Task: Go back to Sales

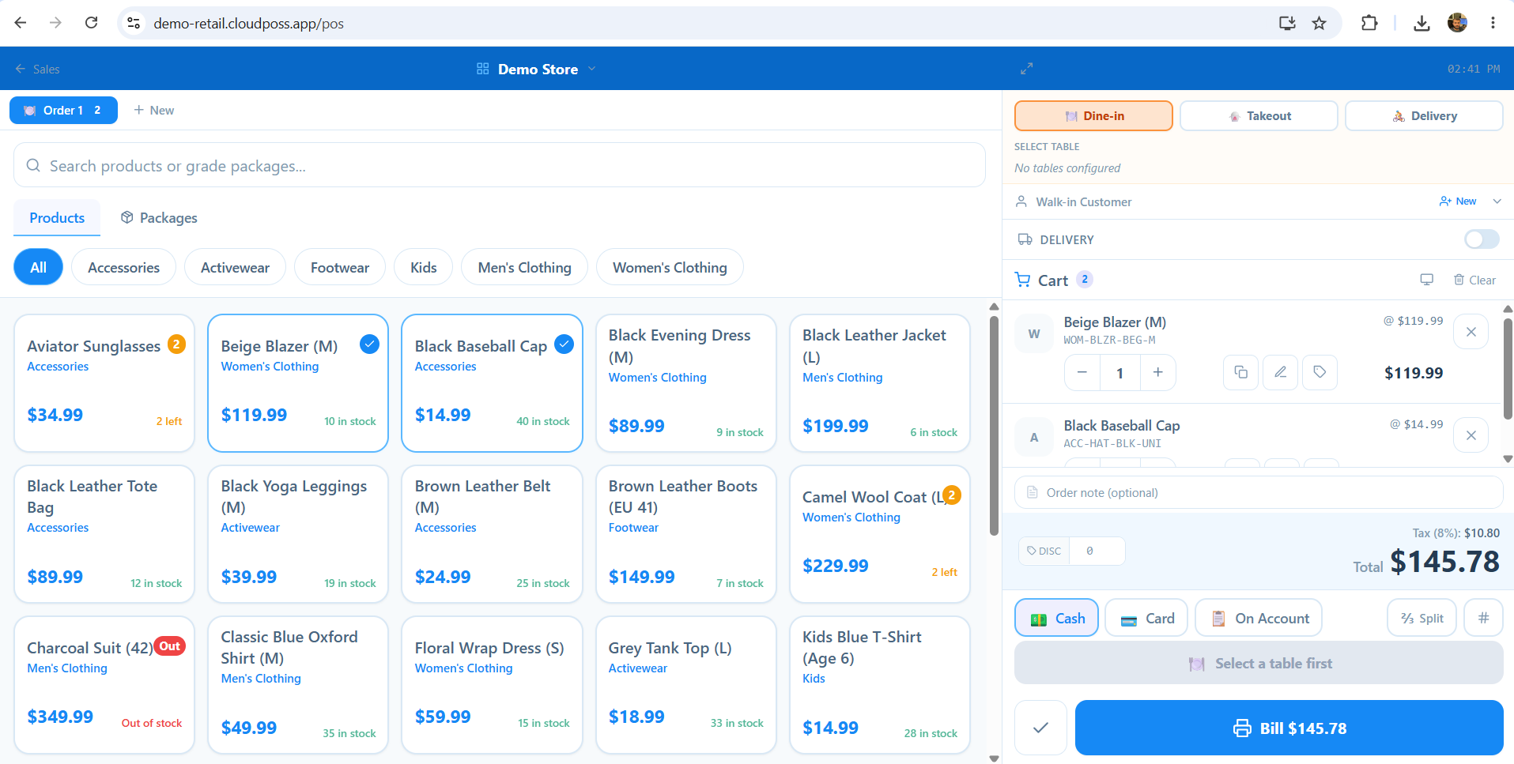Action: 37,69
